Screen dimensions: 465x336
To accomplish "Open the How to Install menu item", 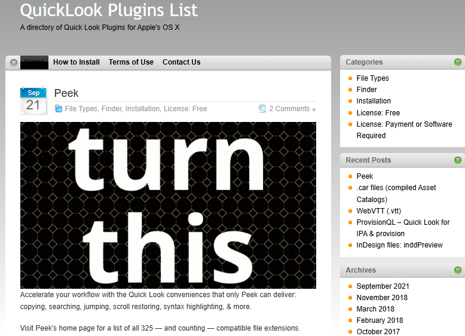I will [77, 62].
